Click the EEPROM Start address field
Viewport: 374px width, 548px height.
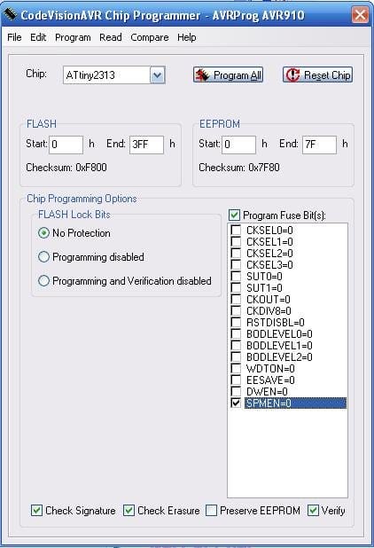(x=239, y=145)
